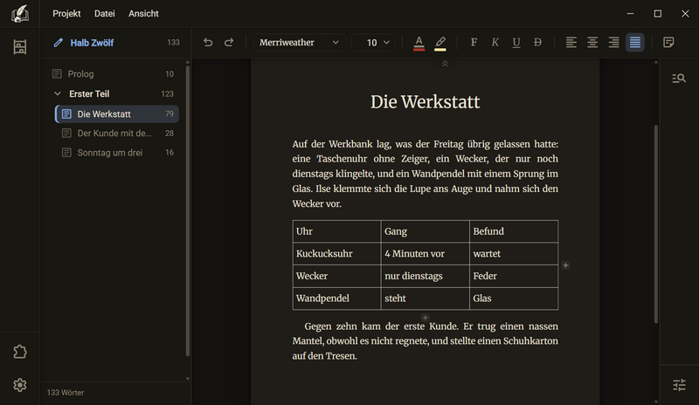Image resolution: width=699 pixels, height=405 pixels.
Task: Click the wartet table cell
Action: (x=514, y=253)
